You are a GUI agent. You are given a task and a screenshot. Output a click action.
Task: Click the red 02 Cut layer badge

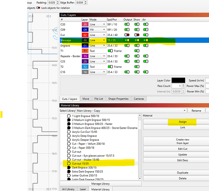tap(85, 35)
